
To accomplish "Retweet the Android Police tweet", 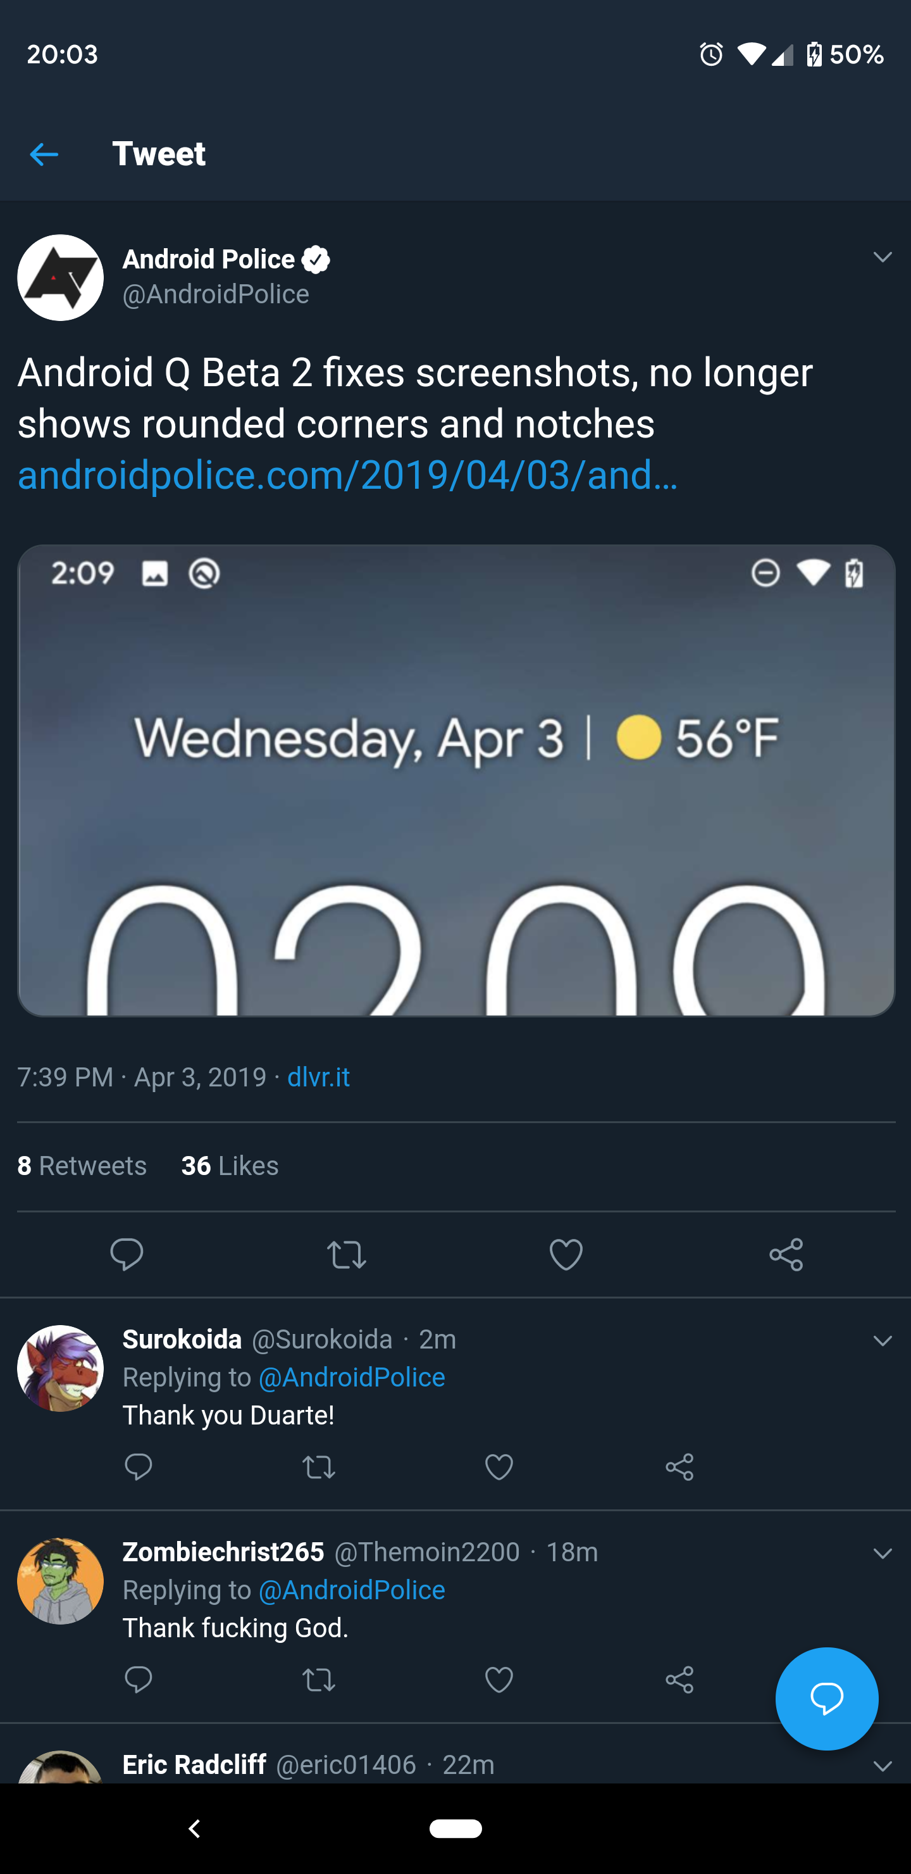I will pyautogui.click(x=346, y=1254).
